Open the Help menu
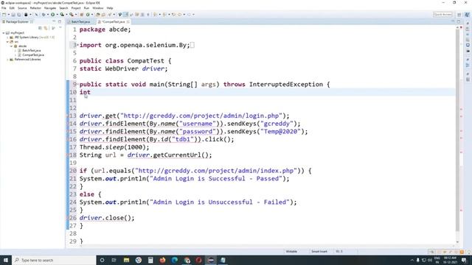472x265 pixels. (110, 8)
